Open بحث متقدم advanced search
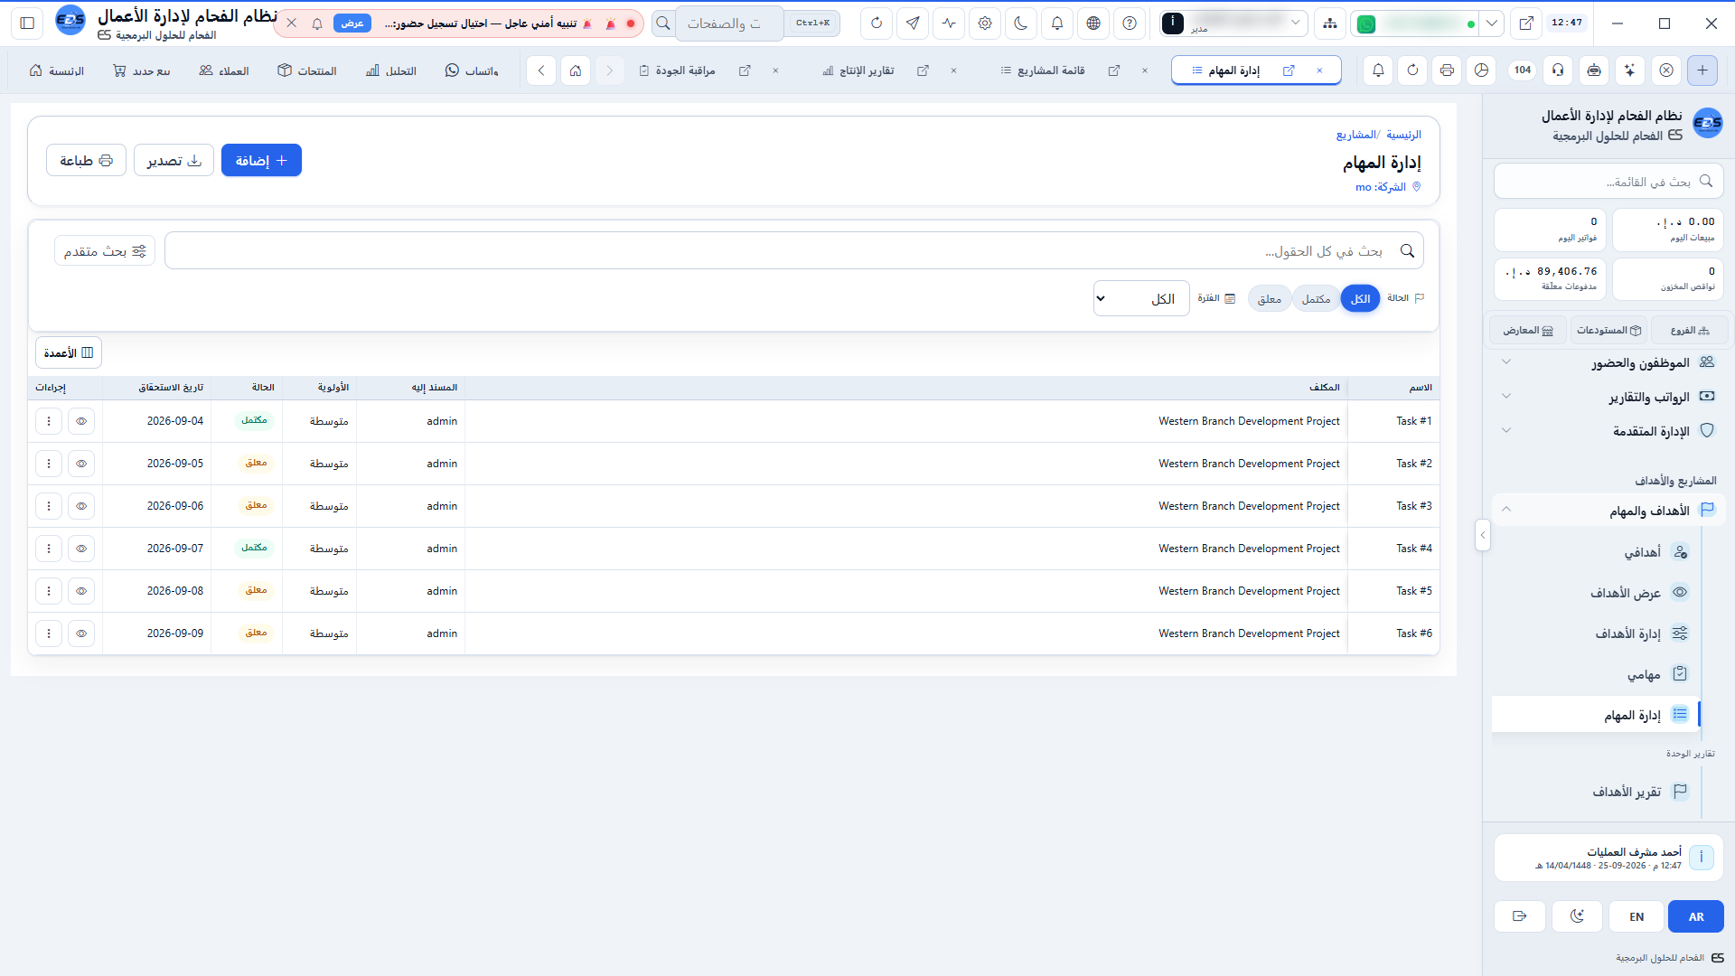This screenshot has width=1735, height=976. point(105,251)
